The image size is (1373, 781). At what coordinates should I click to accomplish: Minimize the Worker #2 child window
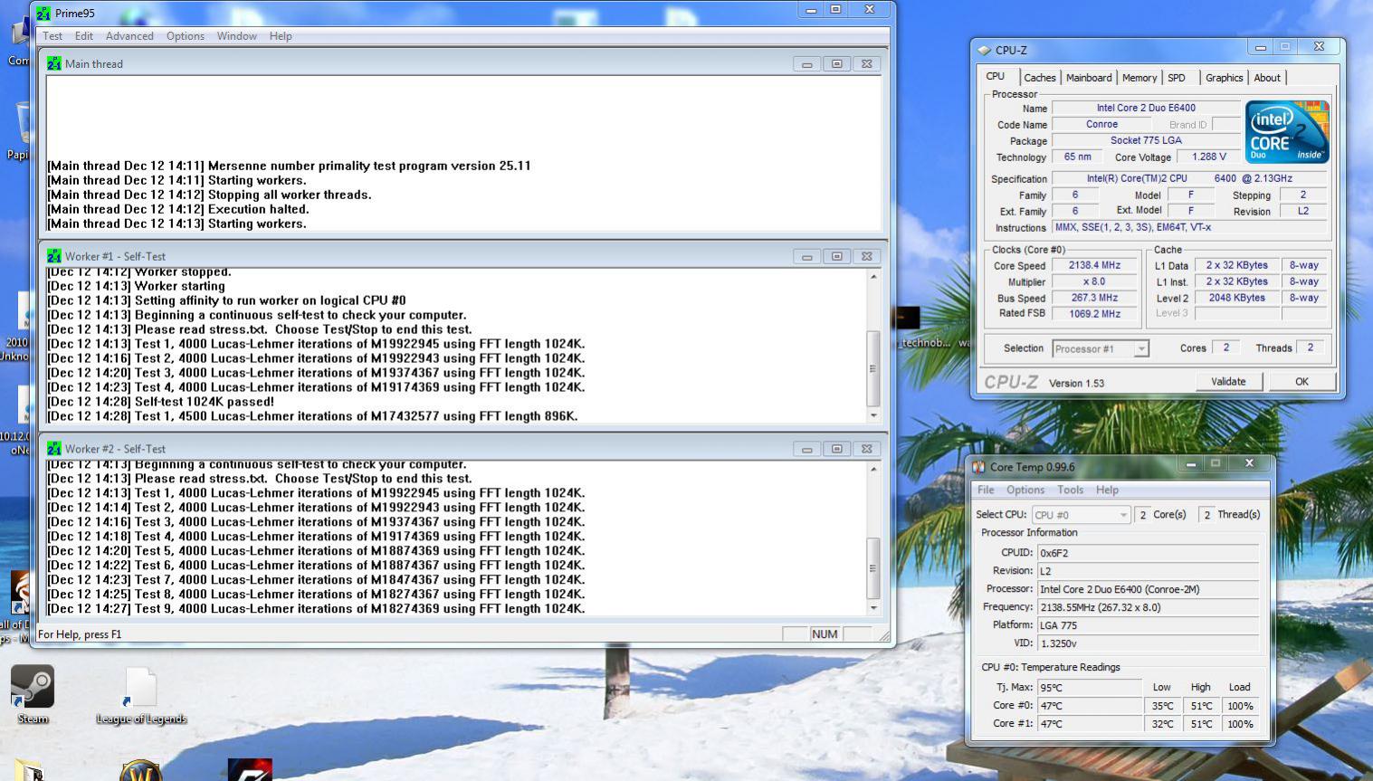tap(806, 449)
